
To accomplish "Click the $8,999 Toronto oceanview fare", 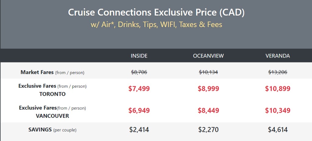I will pyautogui.click(x=208, y=89).
